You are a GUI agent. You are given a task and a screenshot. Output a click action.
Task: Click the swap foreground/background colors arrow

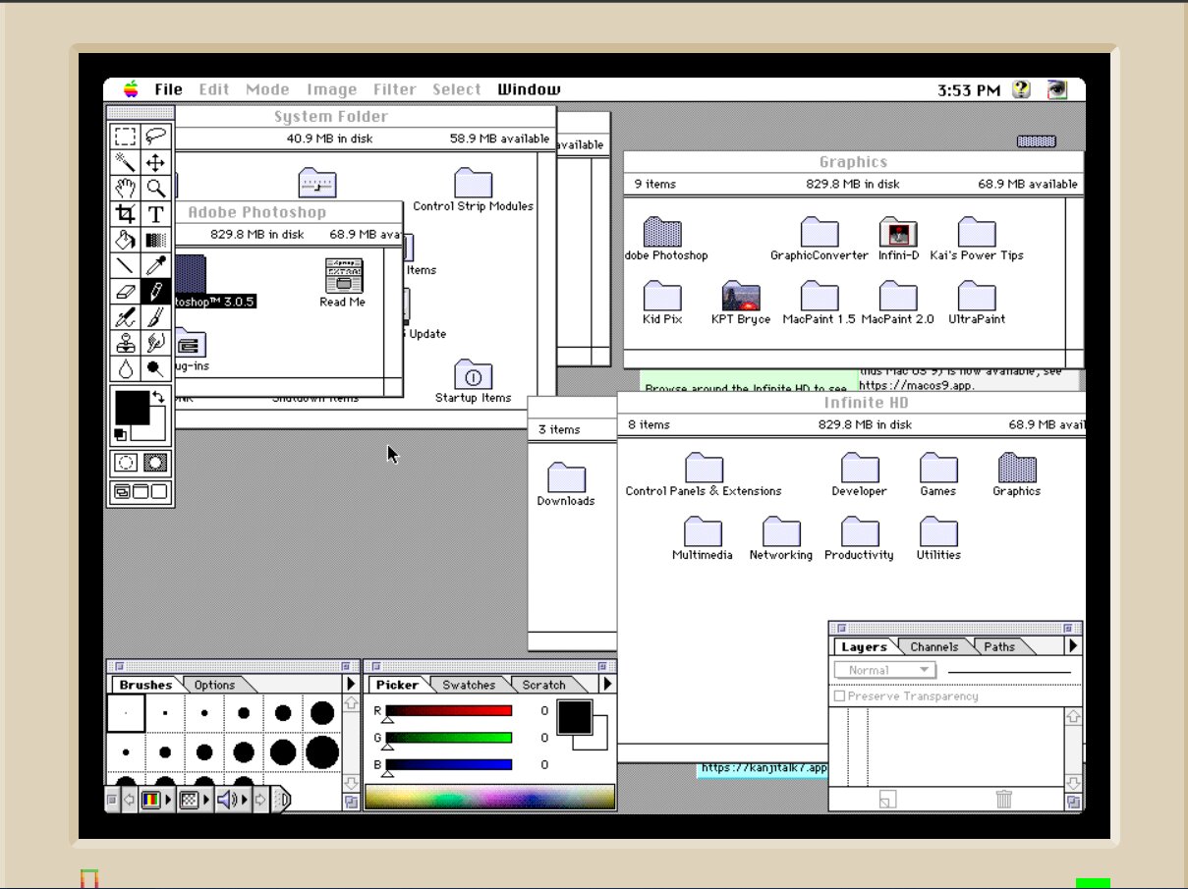(158, 398)
